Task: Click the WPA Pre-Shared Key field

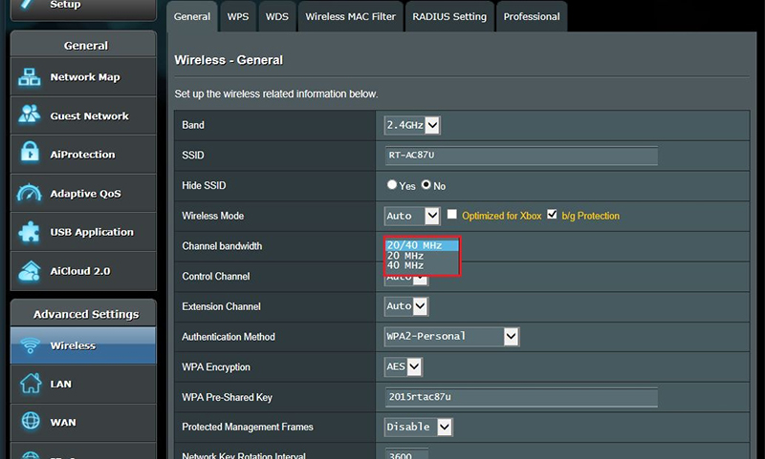Action: click(520, 397)
